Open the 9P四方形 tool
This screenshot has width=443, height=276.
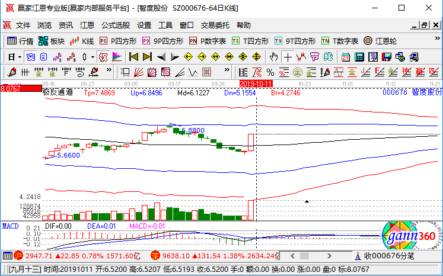click(162, 41)
